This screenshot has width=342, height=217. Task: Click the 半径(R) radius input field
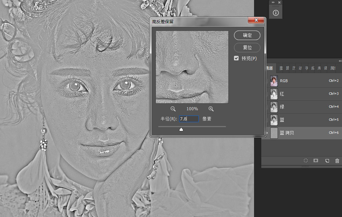pos(189,119)
